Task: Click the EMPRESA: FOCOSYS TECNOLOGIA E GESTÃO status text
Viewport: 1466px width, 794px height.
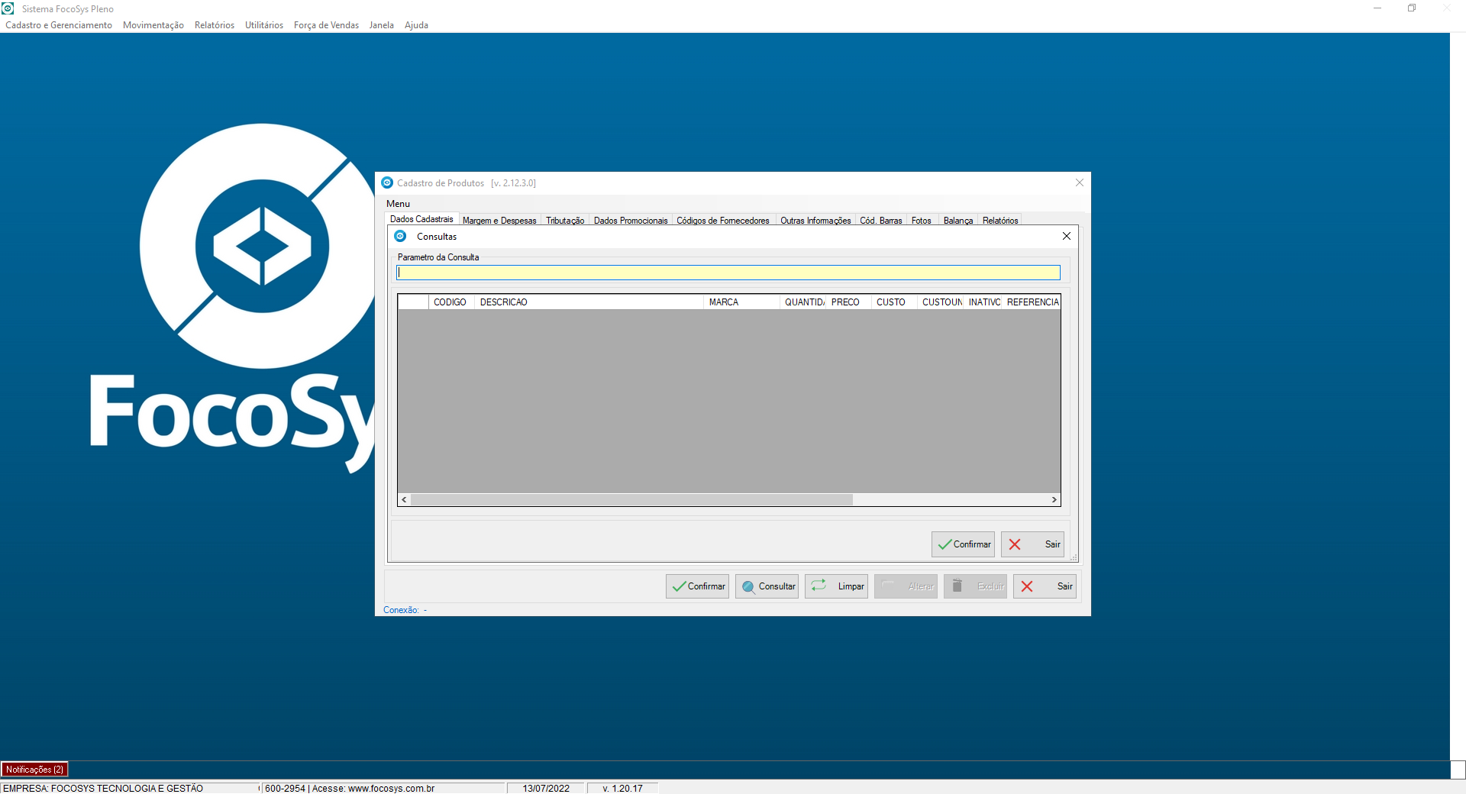Action: (x=103, y=788)
